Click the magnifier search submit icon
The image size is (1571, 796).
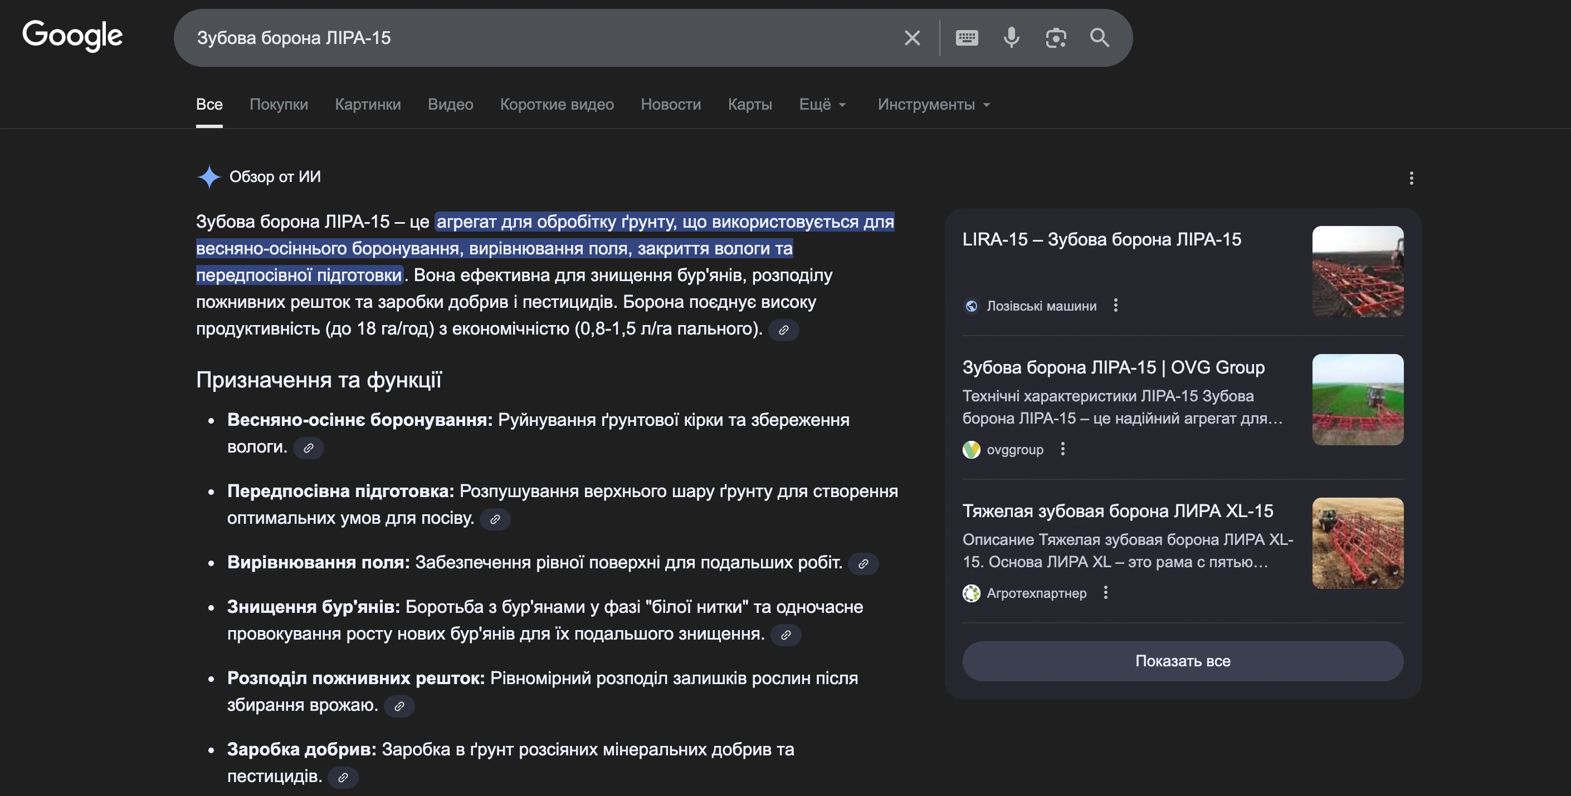(x=1100, y=38)
